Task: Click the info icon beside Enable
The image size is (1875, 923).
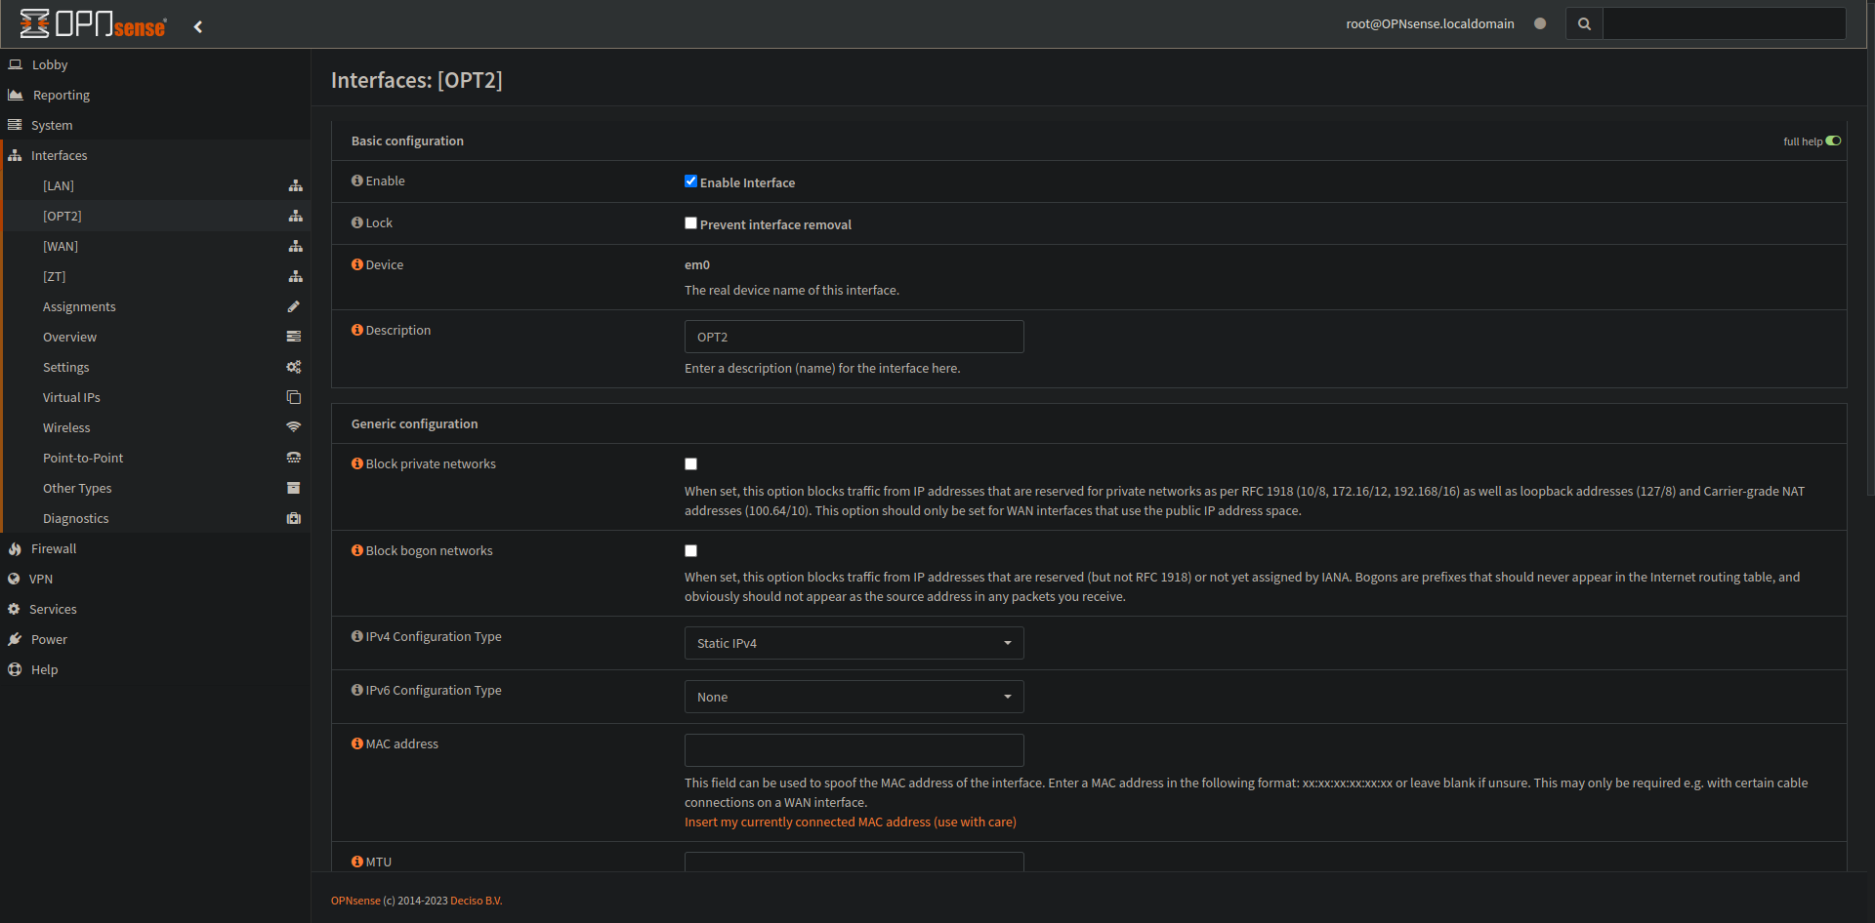Action: [x=357, y=181]
